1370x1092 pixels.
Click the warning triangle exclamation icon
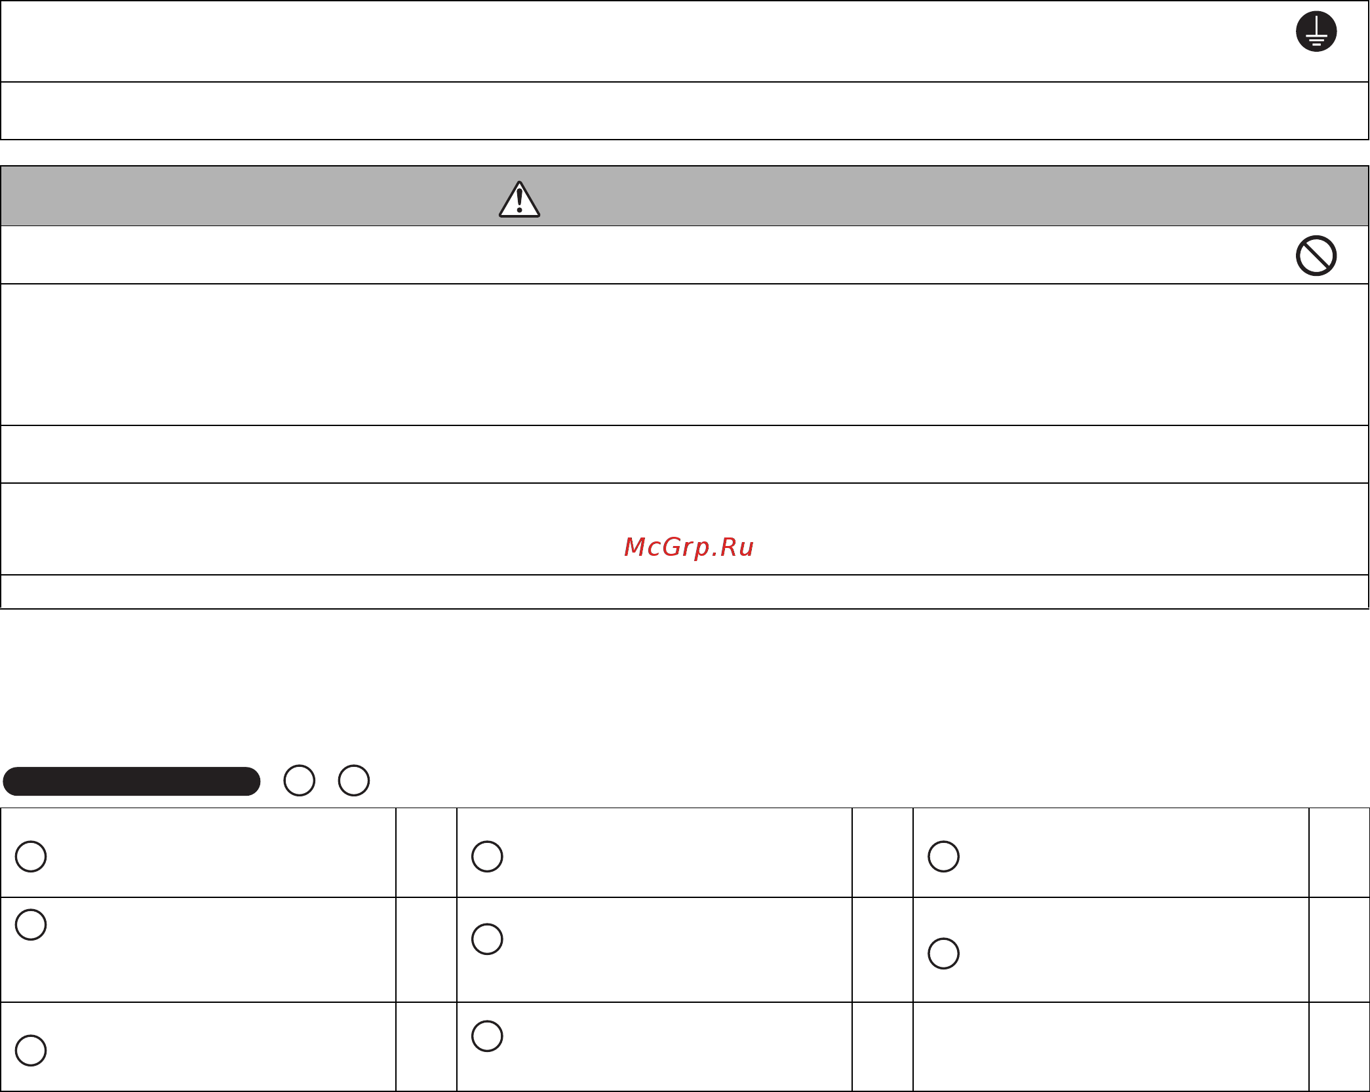point(519,199)
